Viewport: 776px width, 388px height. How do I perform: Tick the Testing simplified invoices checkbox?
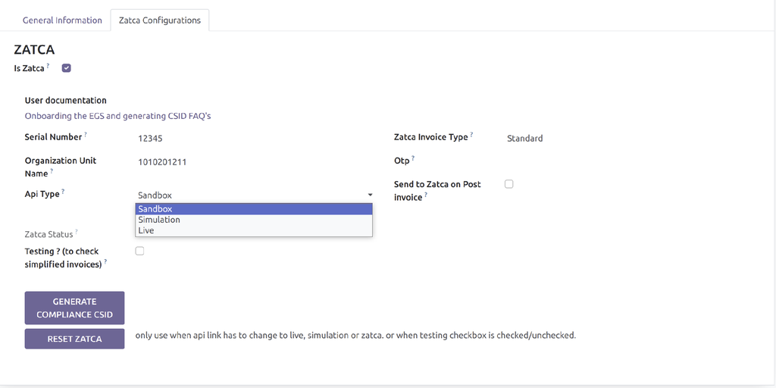tap(139, 251)
